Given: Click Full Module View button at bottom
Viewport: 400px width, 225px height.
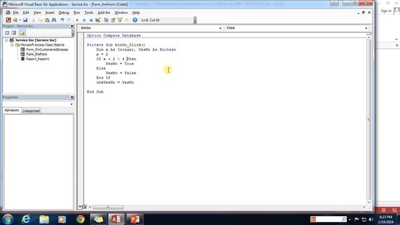Looking at the screenshot, I should pyautogui.click(x=85, y=207).
